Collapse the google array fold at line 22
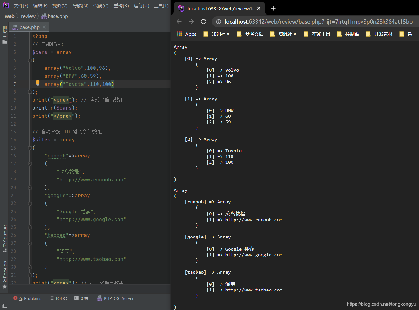 [30, 203]
